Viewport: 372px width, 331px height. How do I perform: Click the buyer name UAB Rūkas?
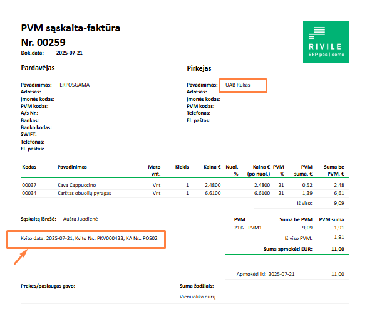238,85
